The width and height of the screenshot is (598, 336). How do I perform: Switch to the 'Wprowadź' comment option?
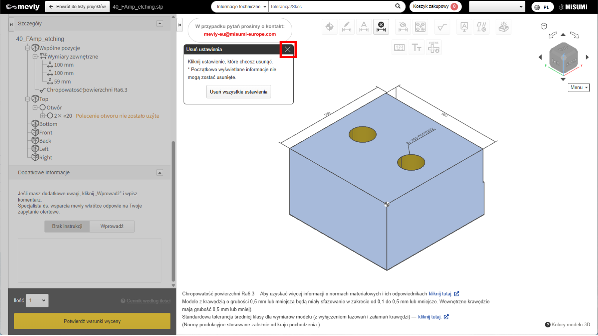coord(112,226)
